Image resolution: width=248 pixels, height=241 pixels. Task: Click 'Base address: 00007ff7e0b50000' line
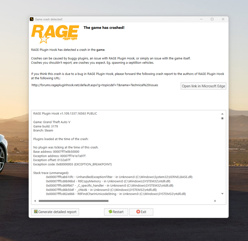(x=56, y=152)
